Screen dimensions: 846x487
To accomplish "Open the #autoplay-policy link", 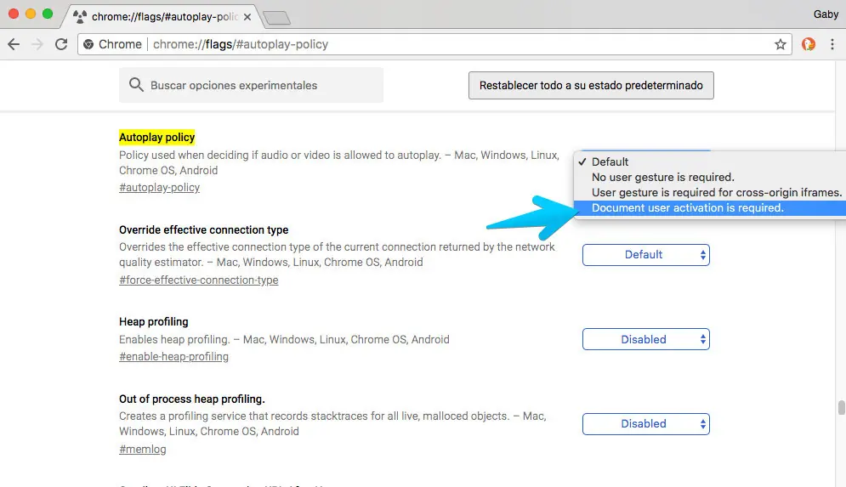I will 159,187.
